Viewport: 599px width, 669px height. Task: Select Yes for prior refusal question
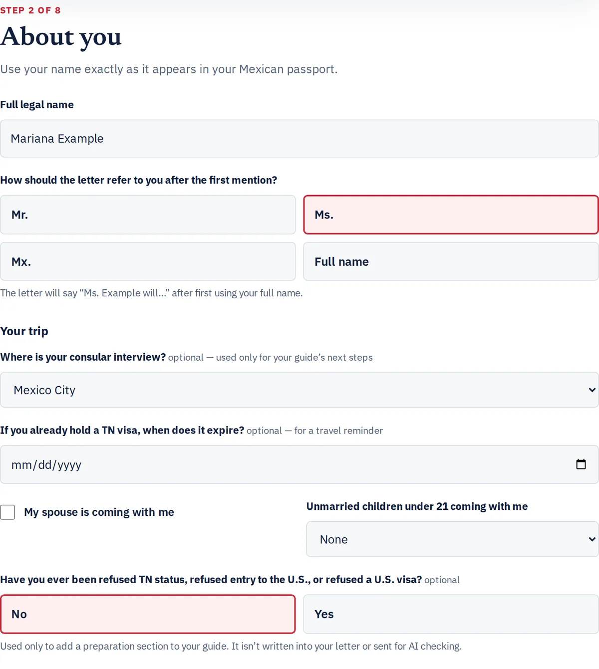451,614
